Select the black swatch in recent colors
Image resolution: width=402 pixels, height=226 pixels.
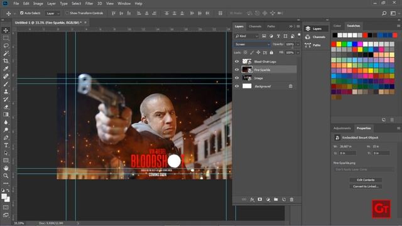(335, 35)
